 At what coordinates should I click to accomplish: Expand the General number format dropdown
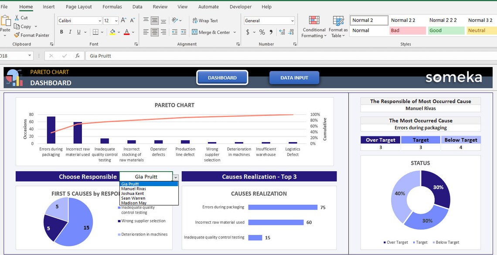tap(292, 20)
